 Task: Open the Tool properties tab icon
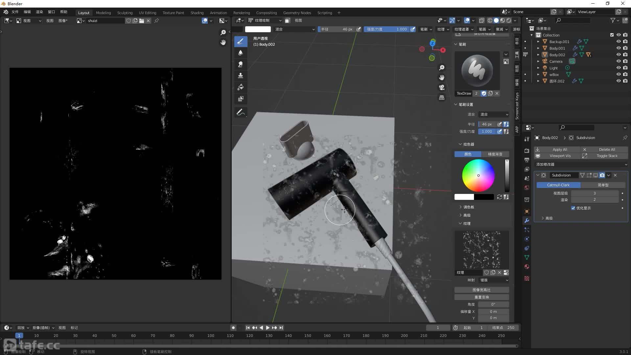527,139
